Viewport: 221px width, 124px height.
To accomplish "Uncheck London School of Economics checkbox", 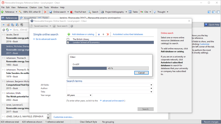I will pyautogui.click(x=68, y=42).
